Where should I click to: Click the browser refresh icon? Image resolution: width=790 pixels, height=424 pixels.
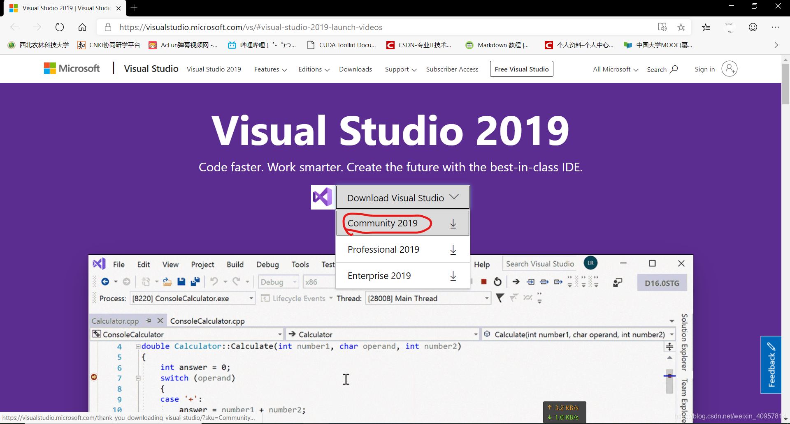click(x=60, y=27)
